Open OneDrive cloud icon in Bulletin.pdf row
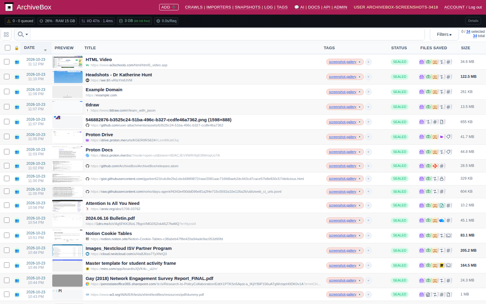This screenshot has height=304, width=486. click(x=442, y=220)
